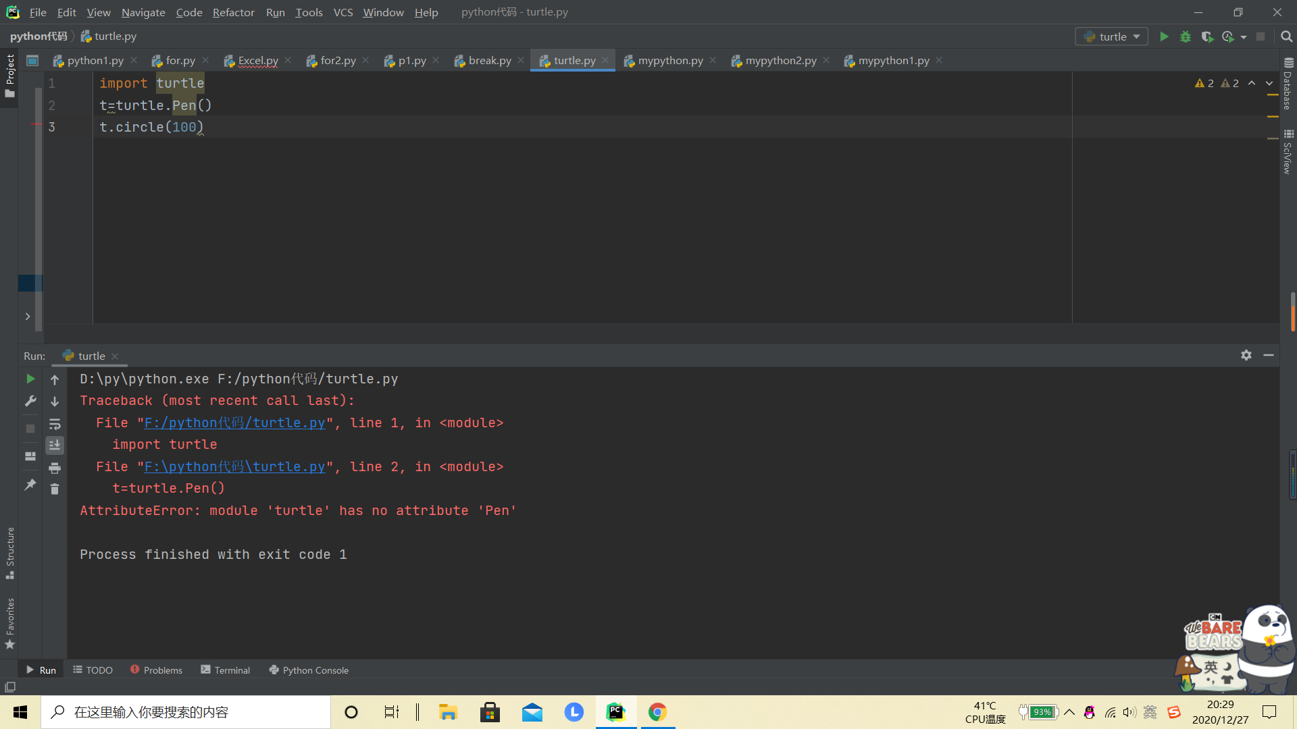Image resolution: width=1297 pixels, height=729 pixels.
Task: Place cursor at end of t.circle(100) line
Action: [205, 127]
